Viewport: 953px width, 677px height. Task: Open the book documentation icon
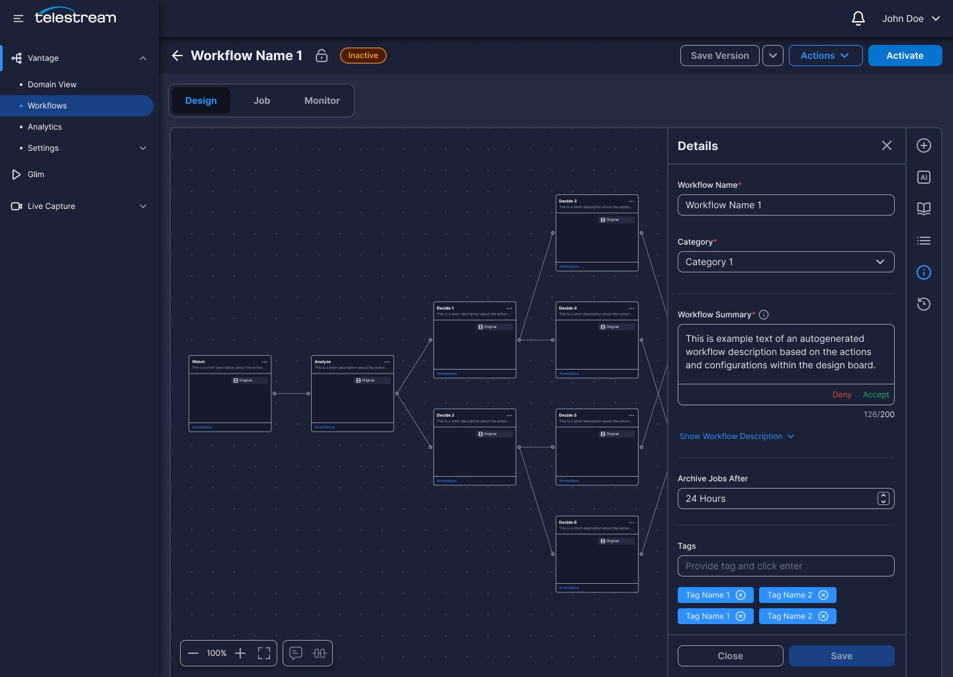(924, 209)
